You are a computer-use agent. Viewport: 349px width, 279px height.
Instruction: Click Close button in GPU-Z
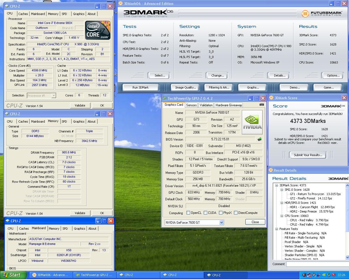coord(255,222)
